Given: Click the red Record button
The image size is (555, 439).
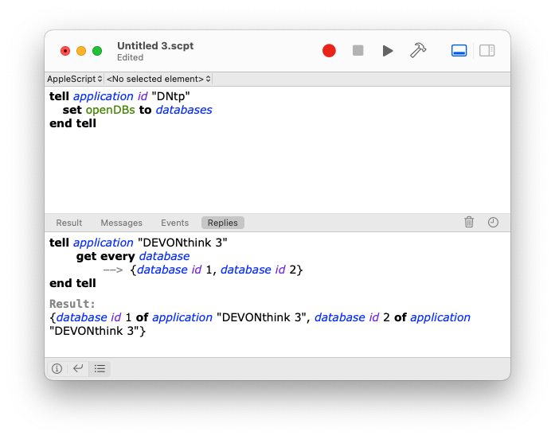Looking at the screenshot, I should click(329, 51).
